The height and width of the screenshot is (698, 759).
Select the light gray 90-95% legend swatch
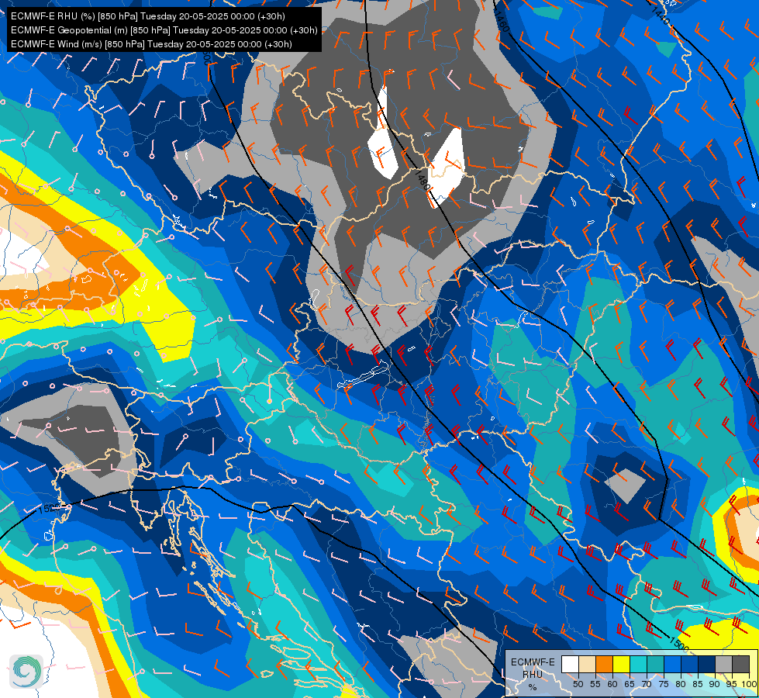pyautogui.click(x=723, y=664)
